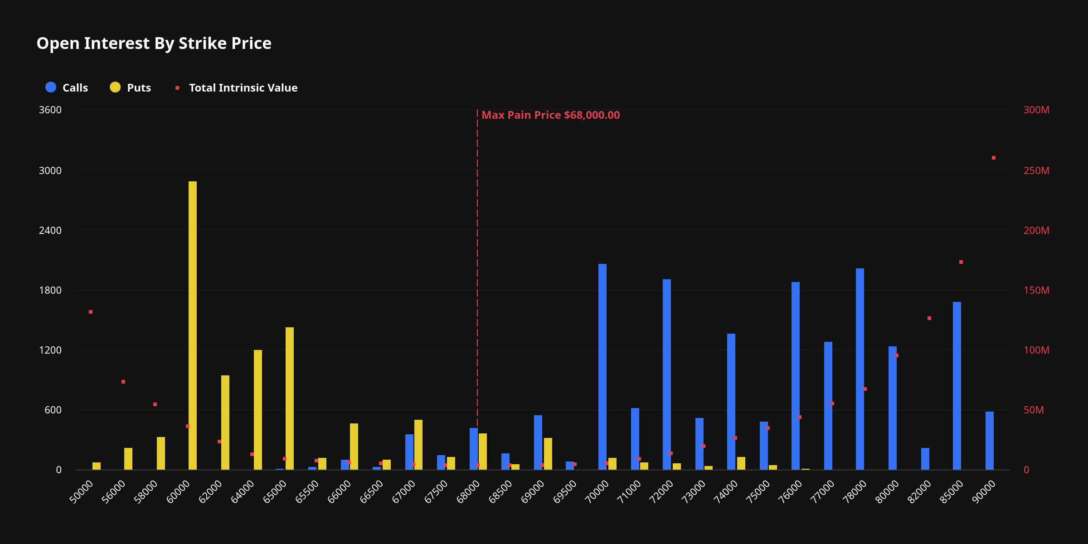The image size is (1088, 544).
Task: Click the Open Interest By Strike Price title
Action: 154,44
